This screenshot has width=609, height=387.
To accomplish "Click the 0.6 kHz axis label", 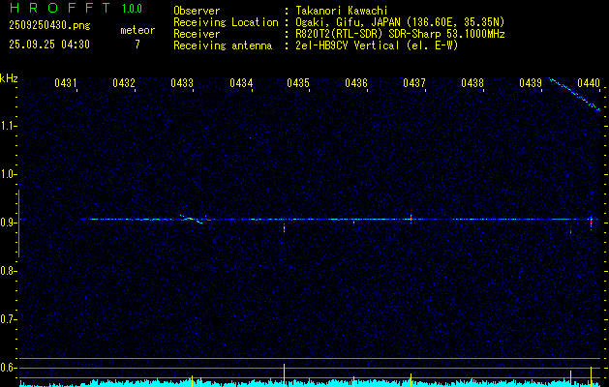I will point(9,368).
